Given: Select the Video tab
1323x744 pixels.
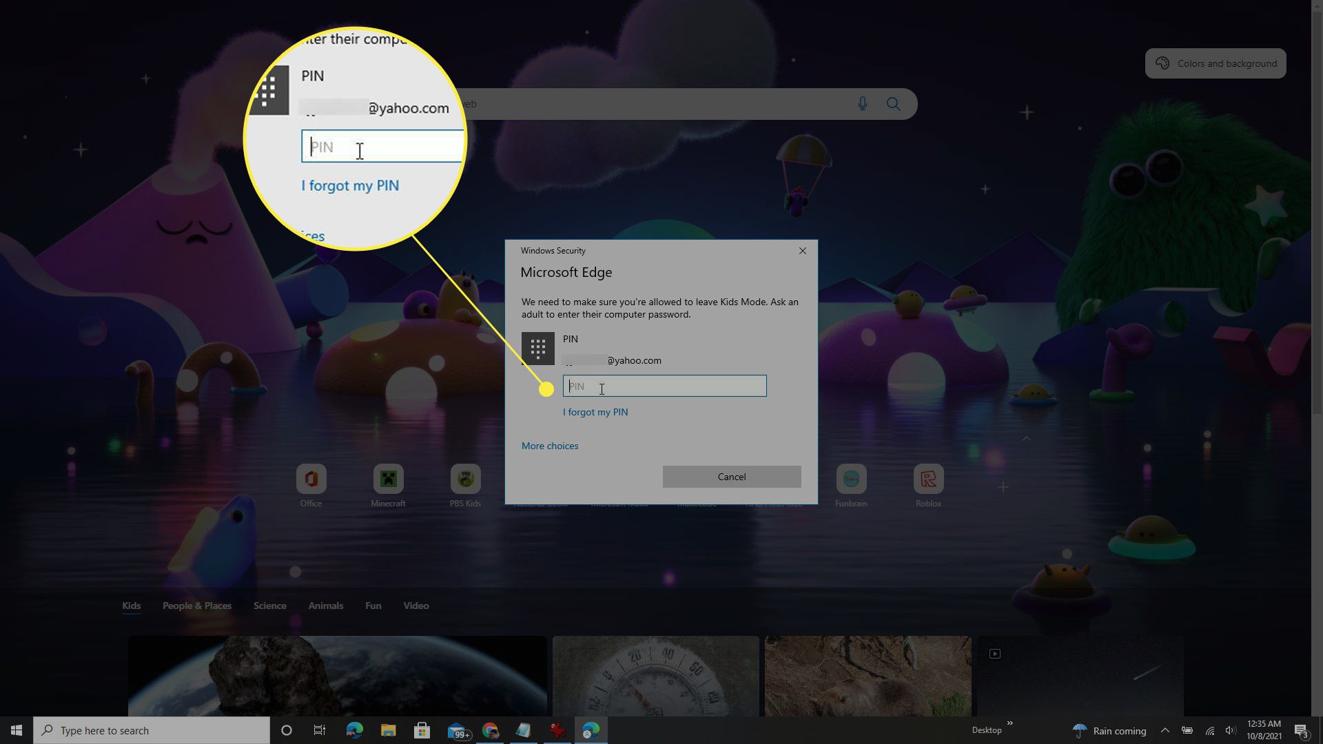Looking at the screenshot, I should click(416, 606).
